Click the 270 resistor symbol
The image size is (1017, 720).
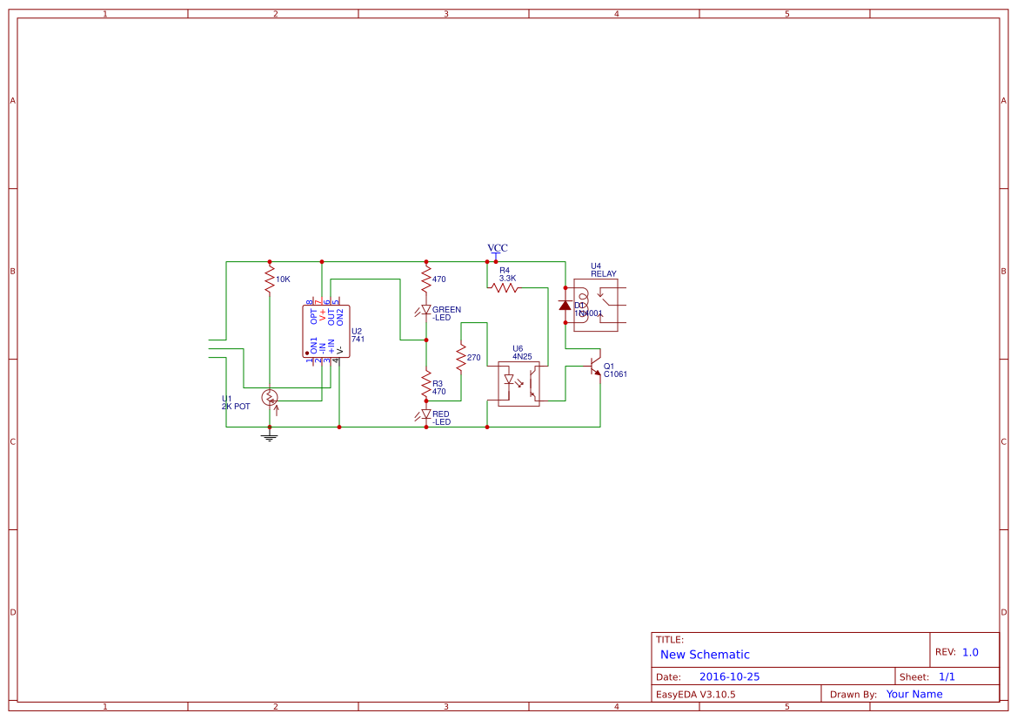tap(460, 357)
